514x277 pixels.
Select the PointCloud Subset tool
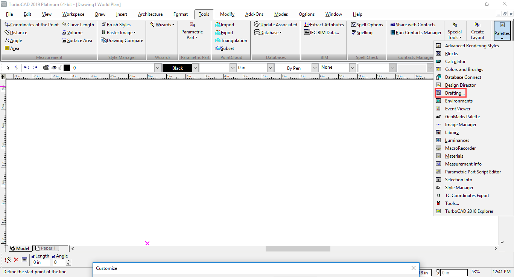[225, 48]
